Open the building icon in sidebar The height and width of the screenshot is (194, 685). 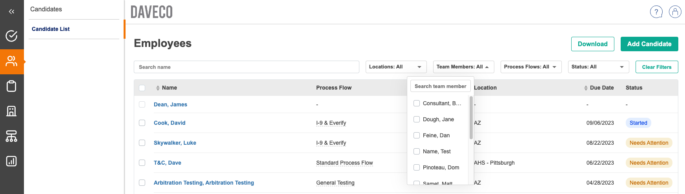click(x=11, y=111)
